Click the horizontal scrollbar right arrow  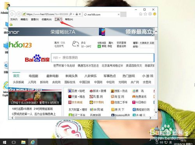(151, 118)
